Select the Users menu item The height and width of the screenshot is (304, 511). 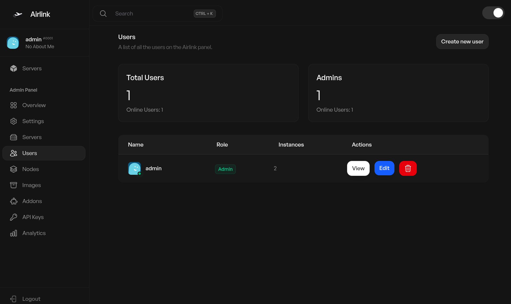tap(44, 153)
